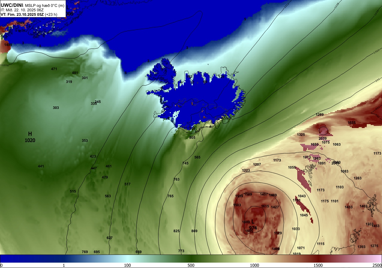
Task: Click the 1263 value on the map
Action: click(358, 178)
